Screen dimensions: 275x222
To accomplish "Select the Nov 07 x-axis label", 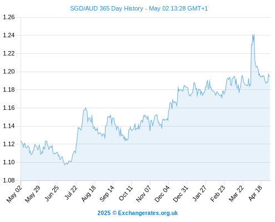I will coord(143,194).
